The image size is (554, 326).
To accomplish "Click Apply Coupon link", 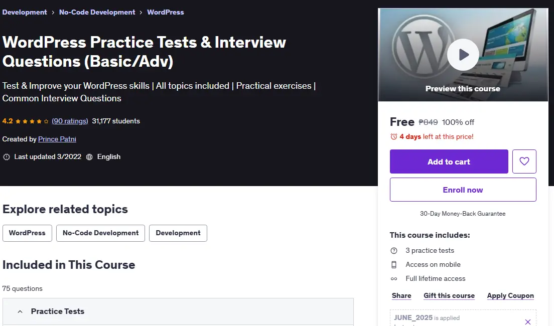I will coord(510,295).
